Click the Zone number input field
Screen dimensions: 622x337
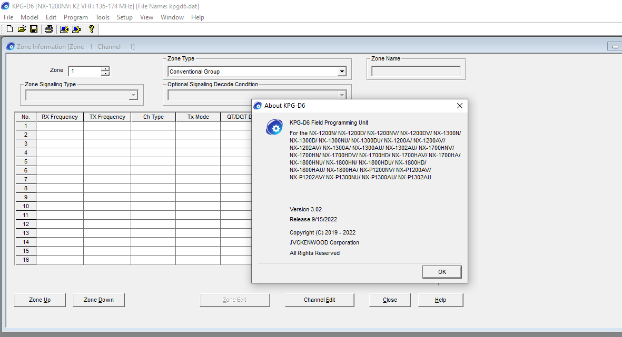[x=85, y=71]
